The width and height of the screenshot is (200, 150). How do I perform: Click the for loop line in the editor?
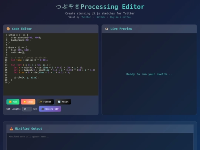pyautogui.click(x=31, y=65)
